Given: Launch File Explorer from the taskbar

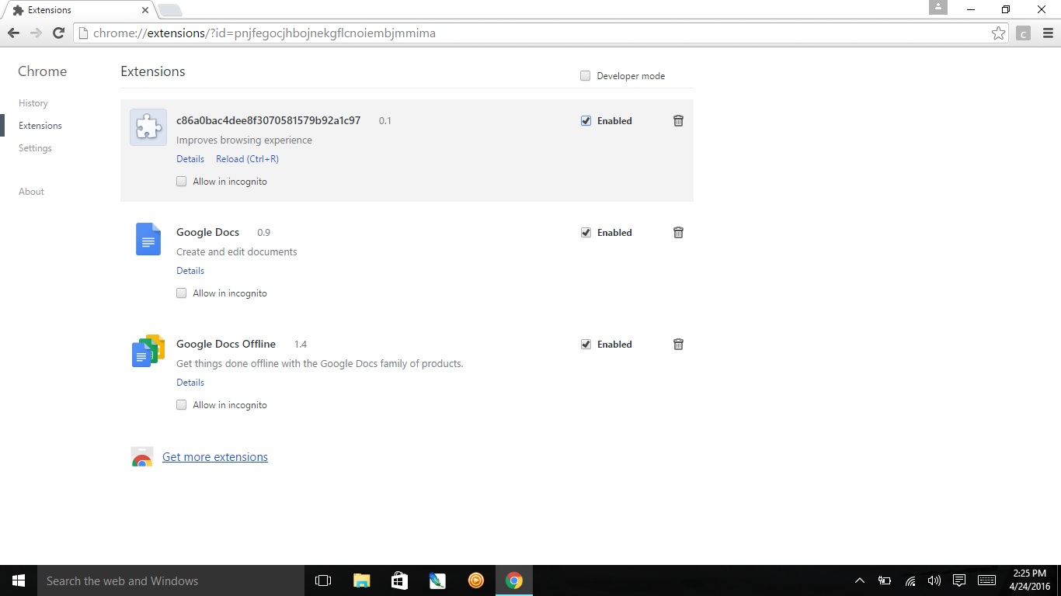Looking at the screenshot, I should point(361,580).
